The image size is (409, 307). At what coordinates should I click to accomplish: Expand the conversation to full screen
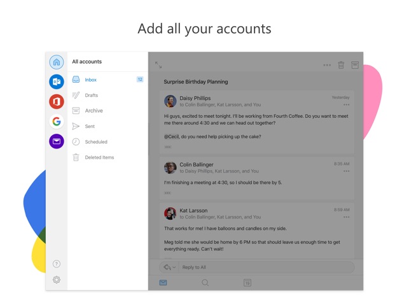tap(158, 65)
